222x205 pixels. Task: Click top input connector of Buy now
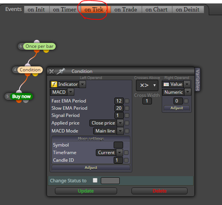click(19, 91)
